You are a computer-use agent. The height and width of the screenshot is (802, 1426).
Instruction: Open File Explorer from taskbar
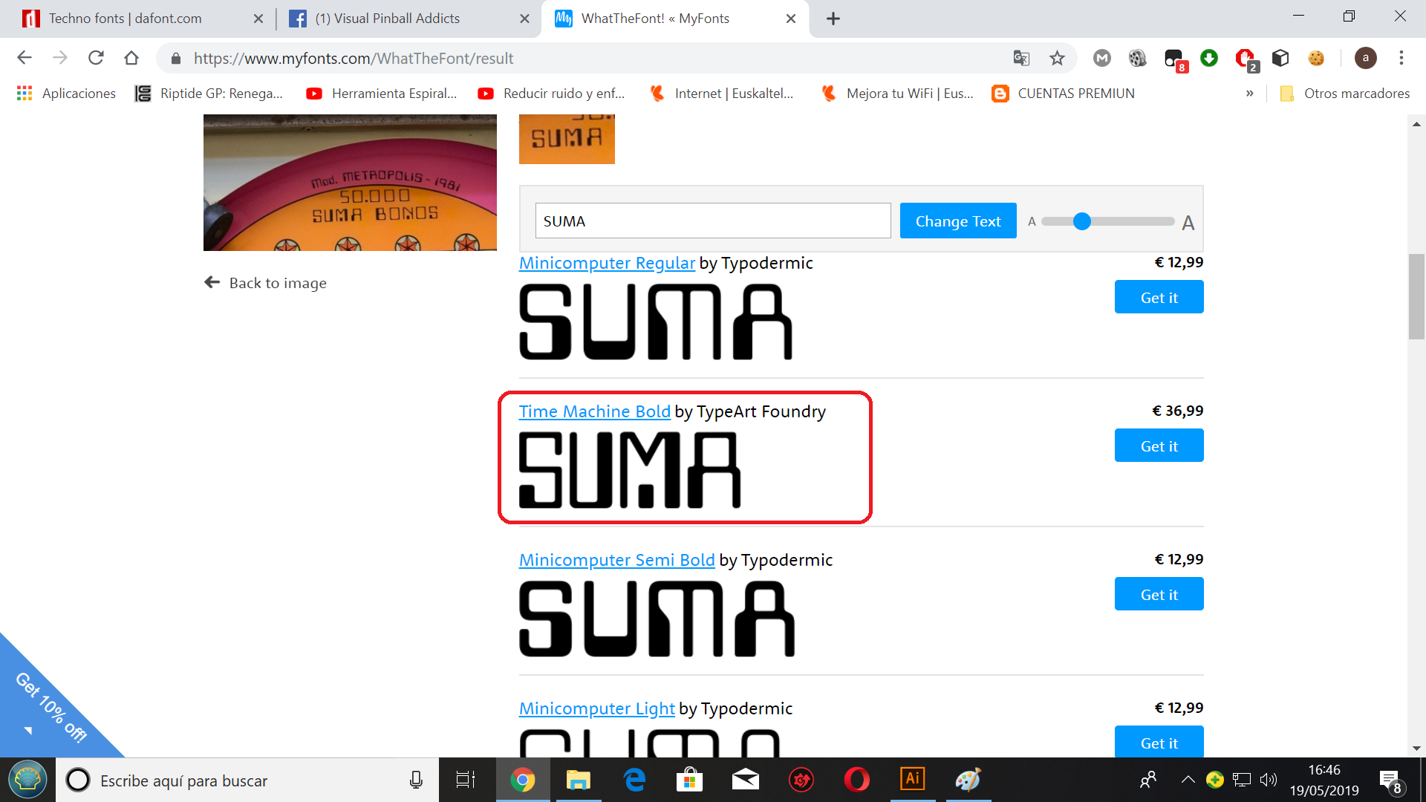point(579,780)
